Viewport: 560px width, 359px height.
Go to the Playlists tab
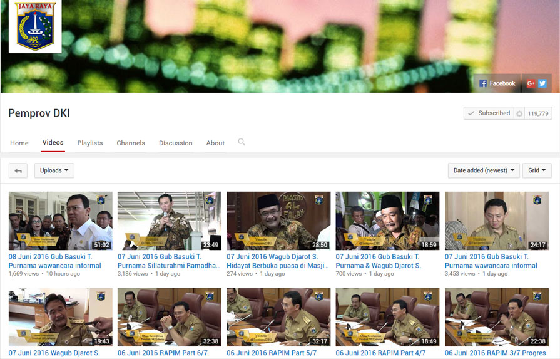tap(90, 143)
